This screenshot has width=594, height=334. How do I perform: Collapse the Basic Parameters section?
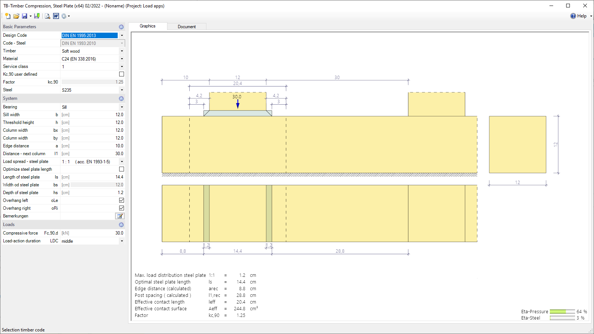point(121,27)
